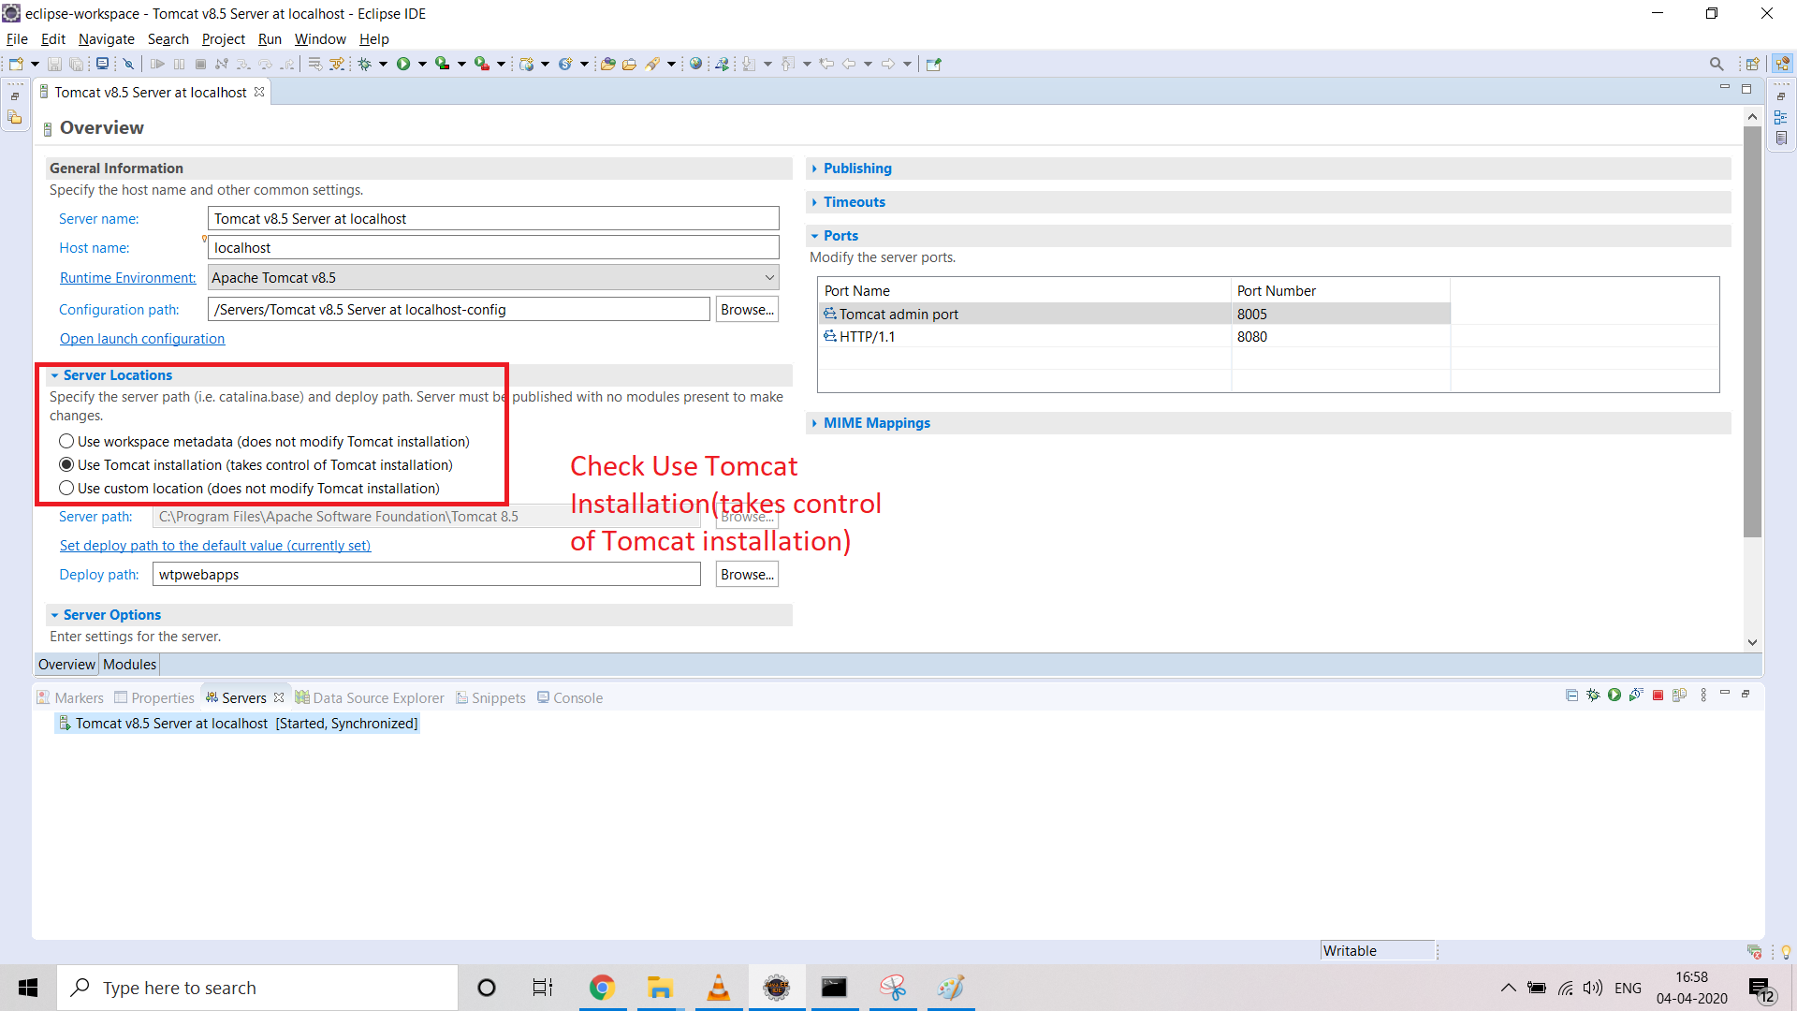The width and height of the screenshot is (1797, 1011).
Task: Open the Servers view three-dot menu
Action: pyautogui.click(x=1703, y=695)
